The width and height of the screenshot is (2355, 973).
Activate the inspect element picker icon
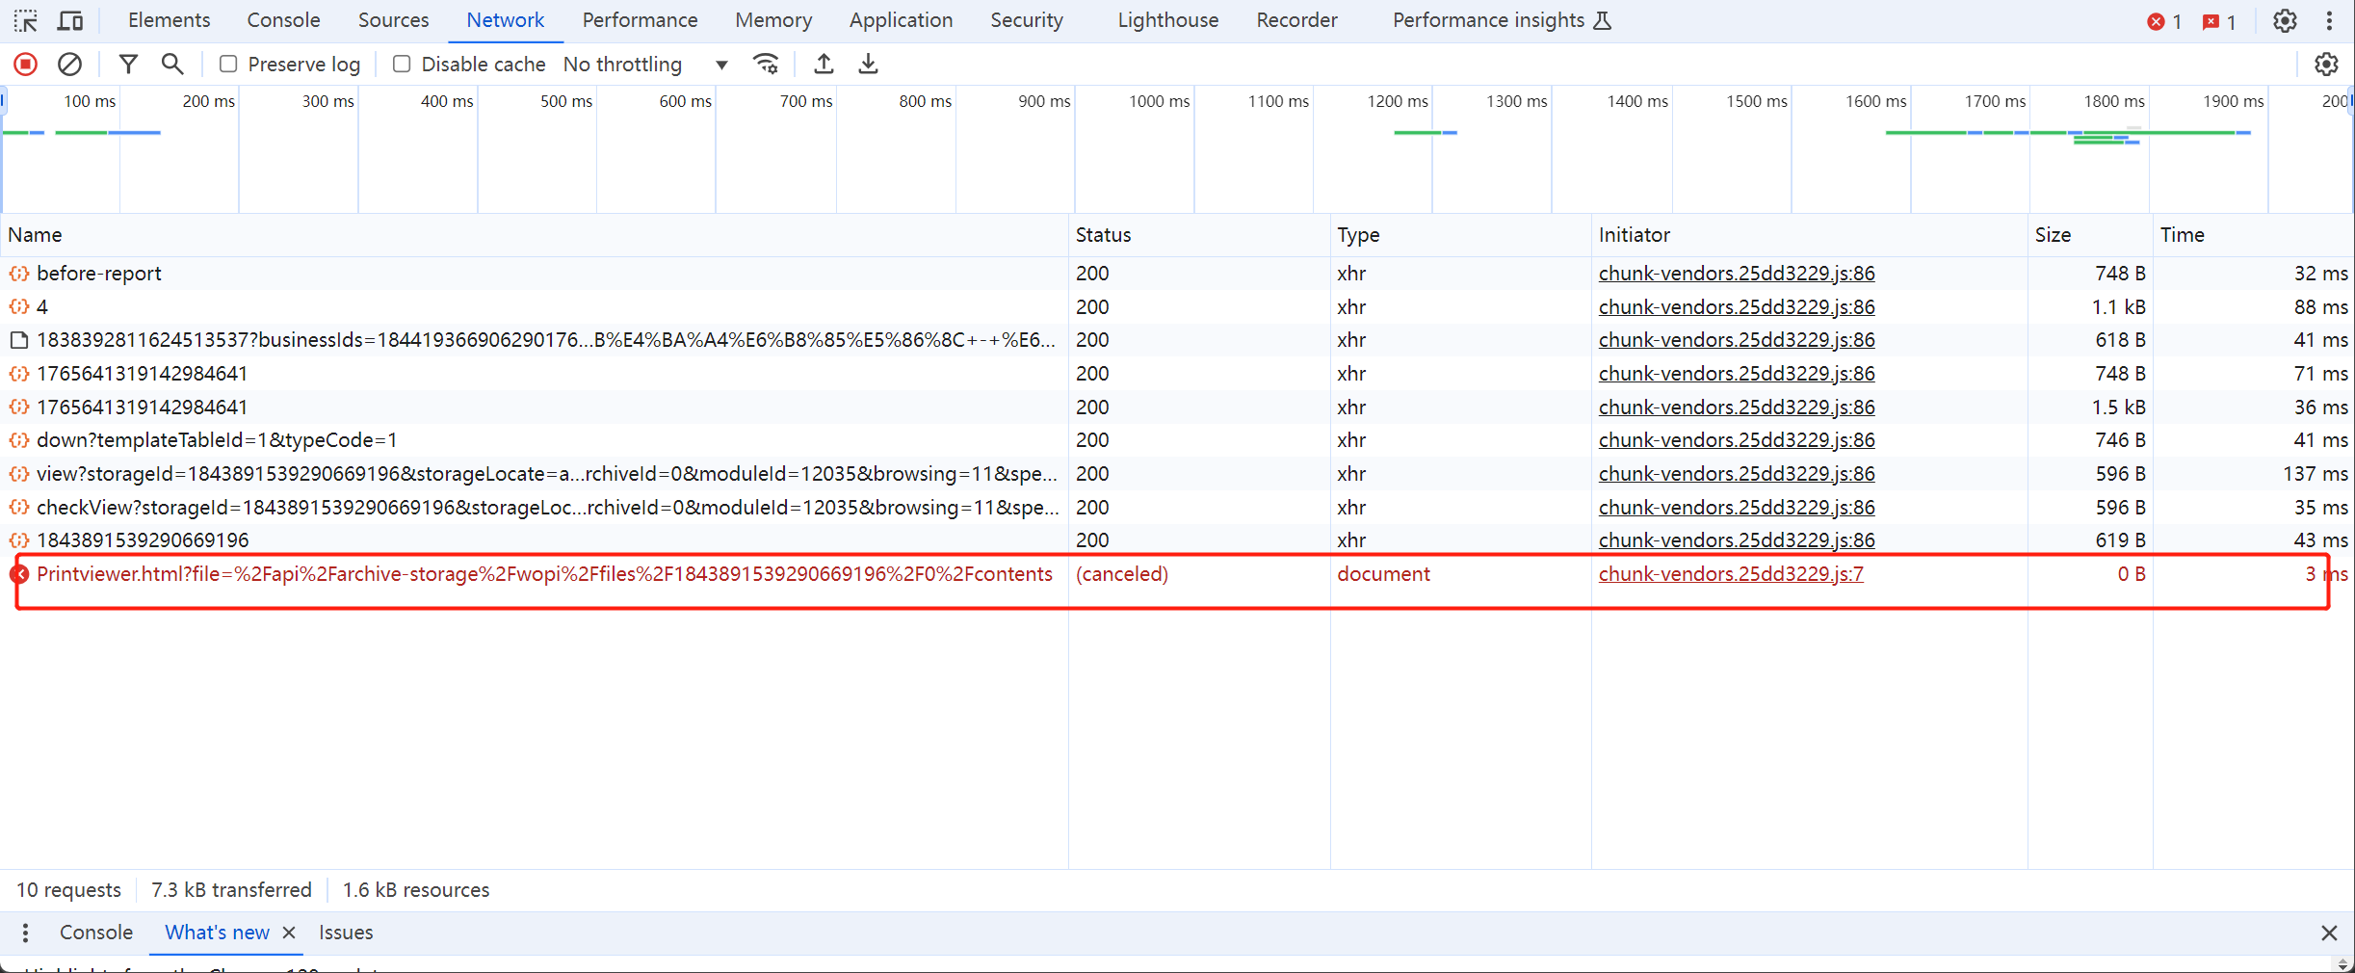point(26,20)
